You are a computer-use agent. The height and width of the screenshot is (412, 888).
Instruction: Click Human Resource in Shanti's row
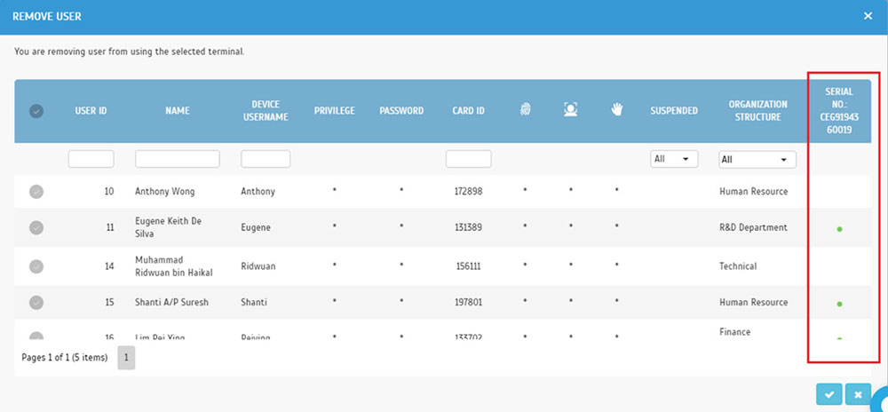[753, 302]
